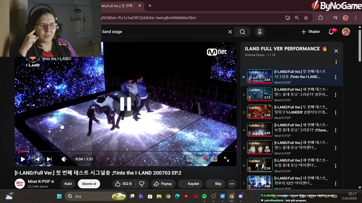The image size is (362, 203).
Task: Mute the video with the speaker icon
Action: (x=64, y=159)
